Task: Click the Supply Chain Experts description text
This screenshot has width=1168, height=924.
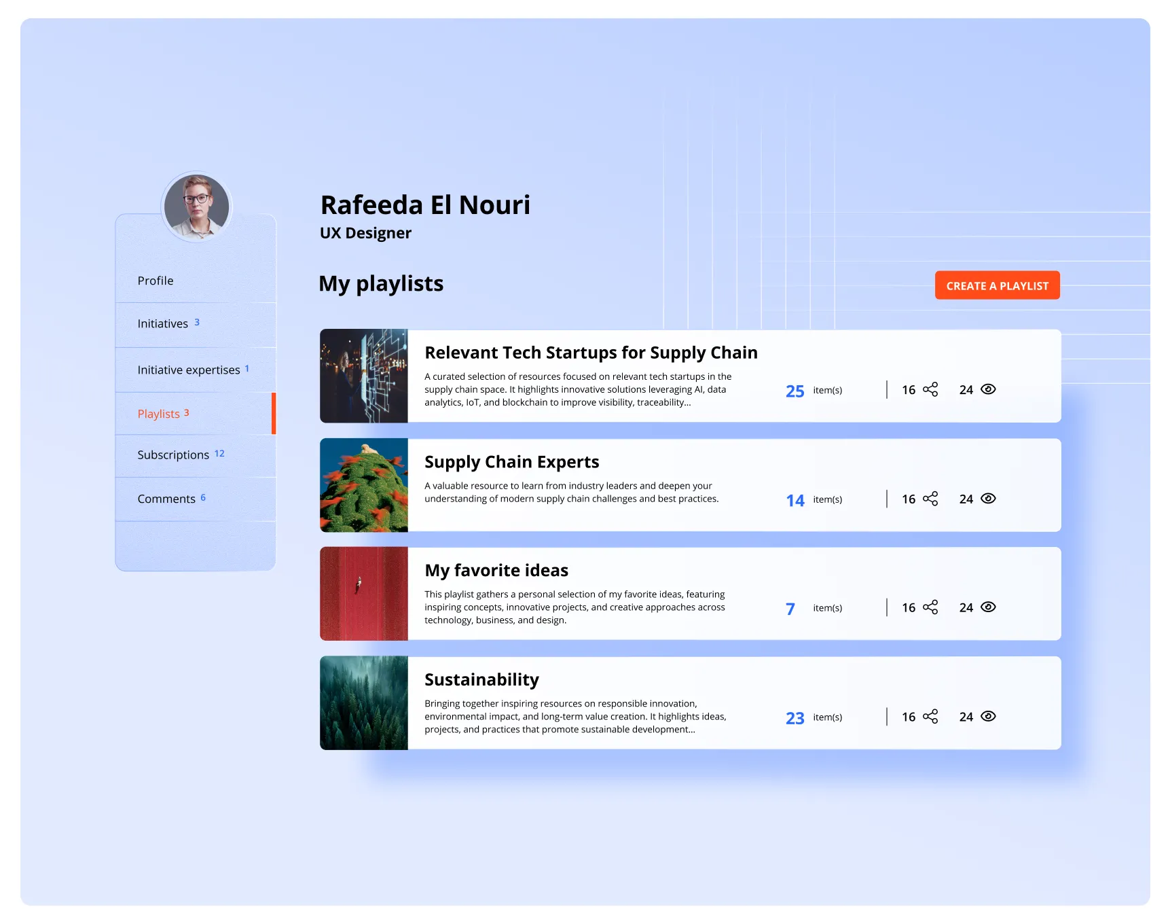Action: pos(571,492)
